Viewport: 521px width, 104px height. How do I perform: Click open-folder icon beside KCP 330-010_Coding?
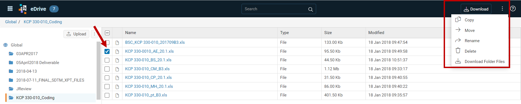coord(11,98)
